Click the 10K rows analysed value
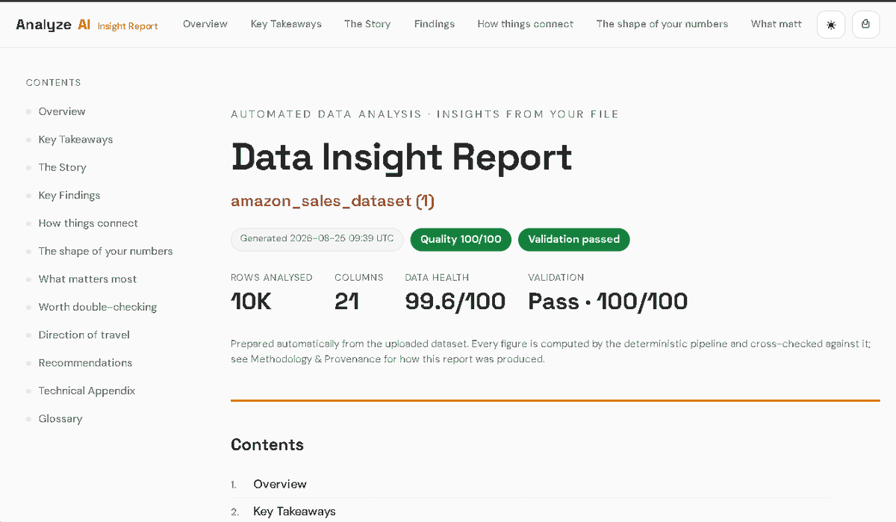Viewport: 896px width, 522px height. 251,302
